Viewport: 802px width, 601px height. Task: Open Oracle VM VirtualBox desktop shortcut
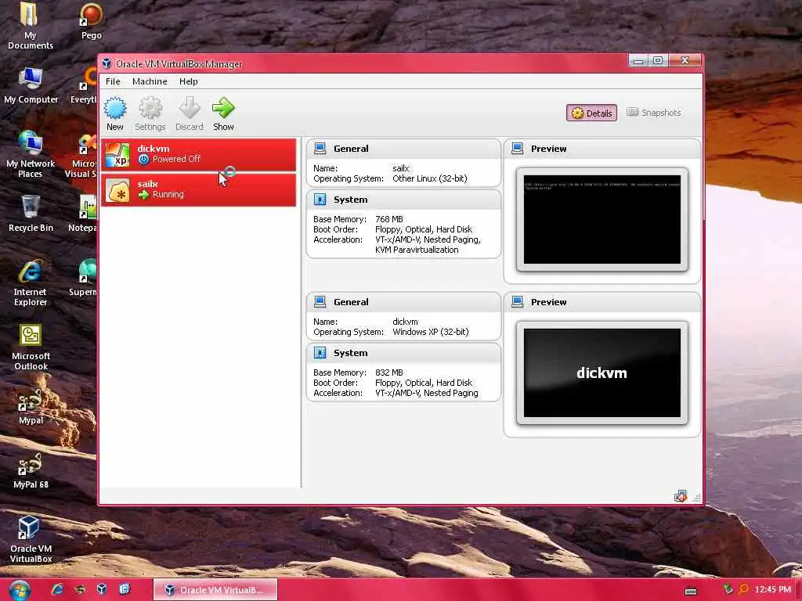point(31,539)
